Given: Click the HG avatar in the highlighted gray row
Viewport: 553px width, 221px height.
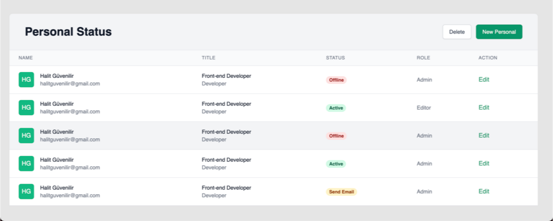Looking at the screenshot, I should point(26,135).
